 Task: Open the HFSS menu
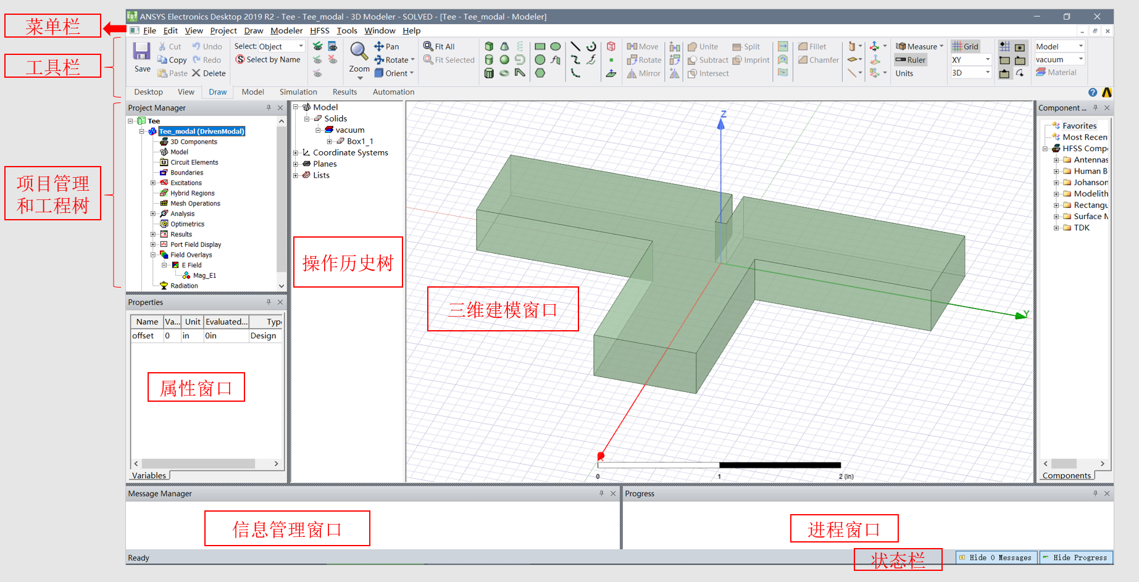(x=320, y=30)
